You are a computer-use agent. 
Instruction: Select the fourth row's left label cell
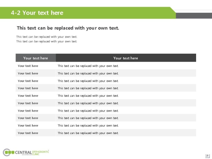tap(36, 88)
